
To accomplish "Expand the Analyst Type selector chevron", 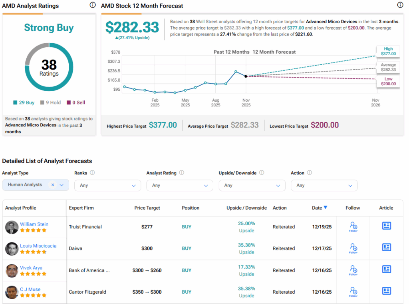I will pyautogui.click(x=62, y=186).
